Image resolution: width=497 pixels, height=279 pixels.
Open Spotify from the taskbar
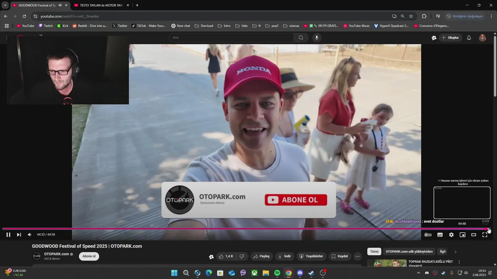(x=277, y=273)
